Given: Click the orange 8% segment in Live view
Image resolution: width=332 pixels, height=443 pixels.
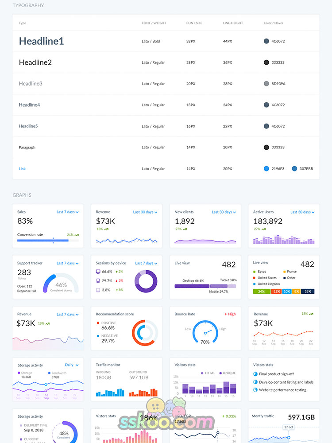Looking at the screenshot, I should [296, 291].
